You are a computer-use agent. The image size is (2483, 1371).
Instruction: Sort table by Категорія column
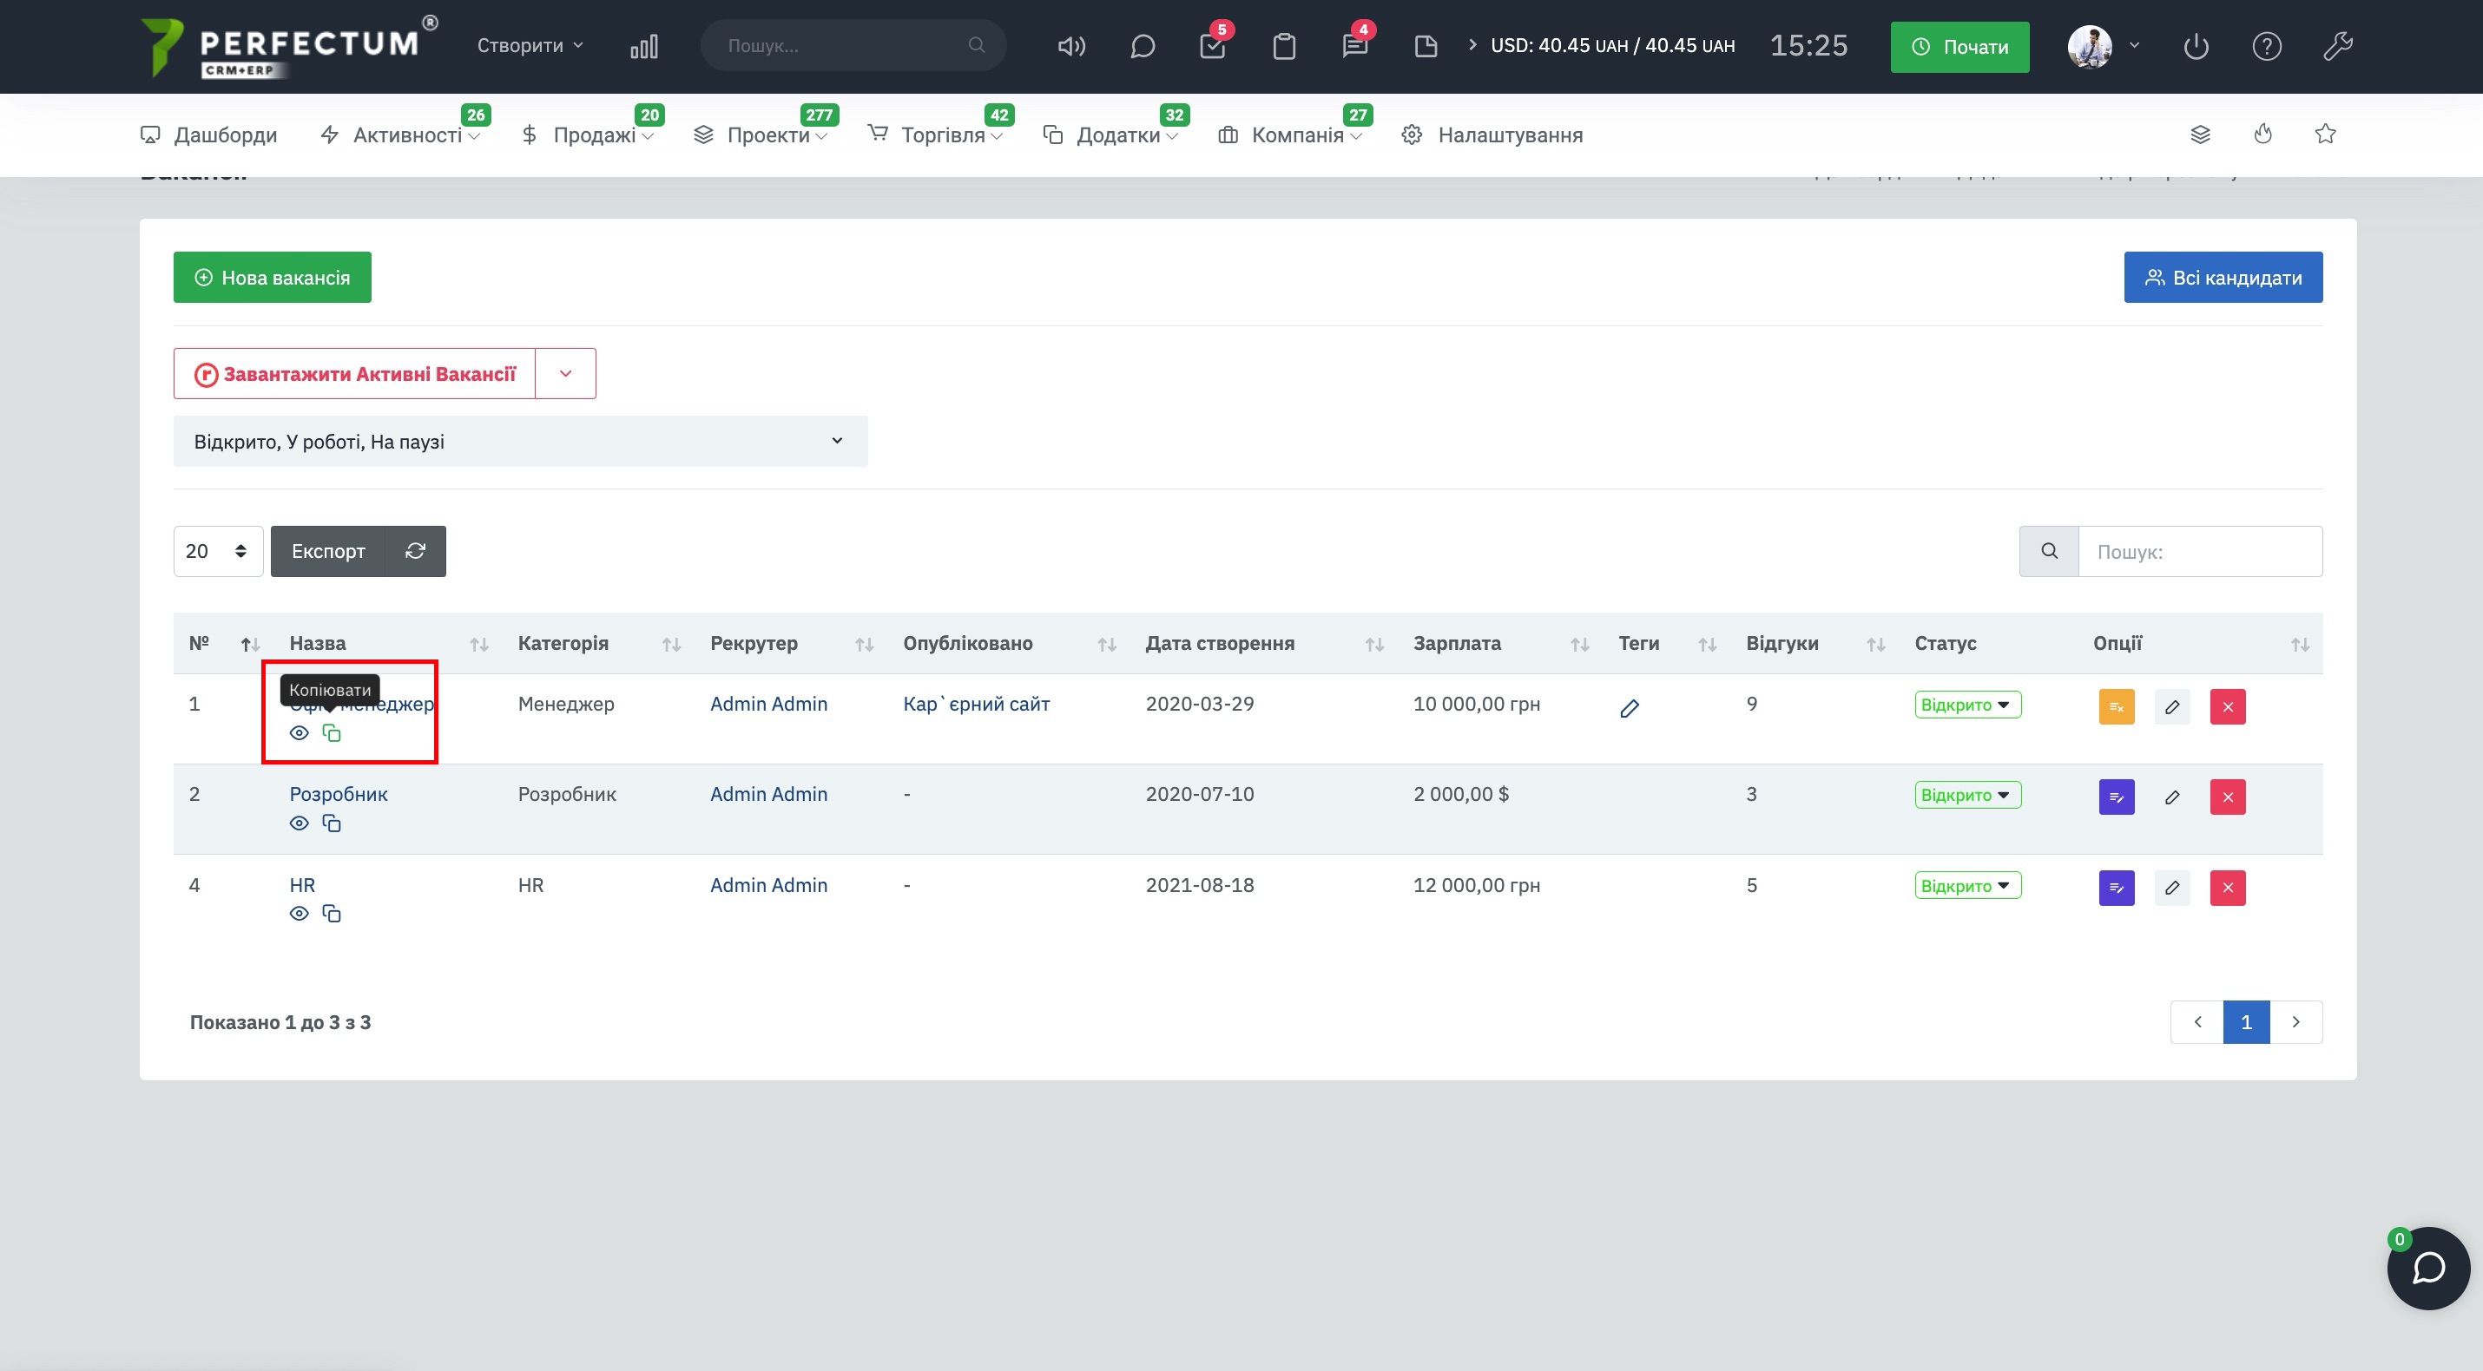672,644
